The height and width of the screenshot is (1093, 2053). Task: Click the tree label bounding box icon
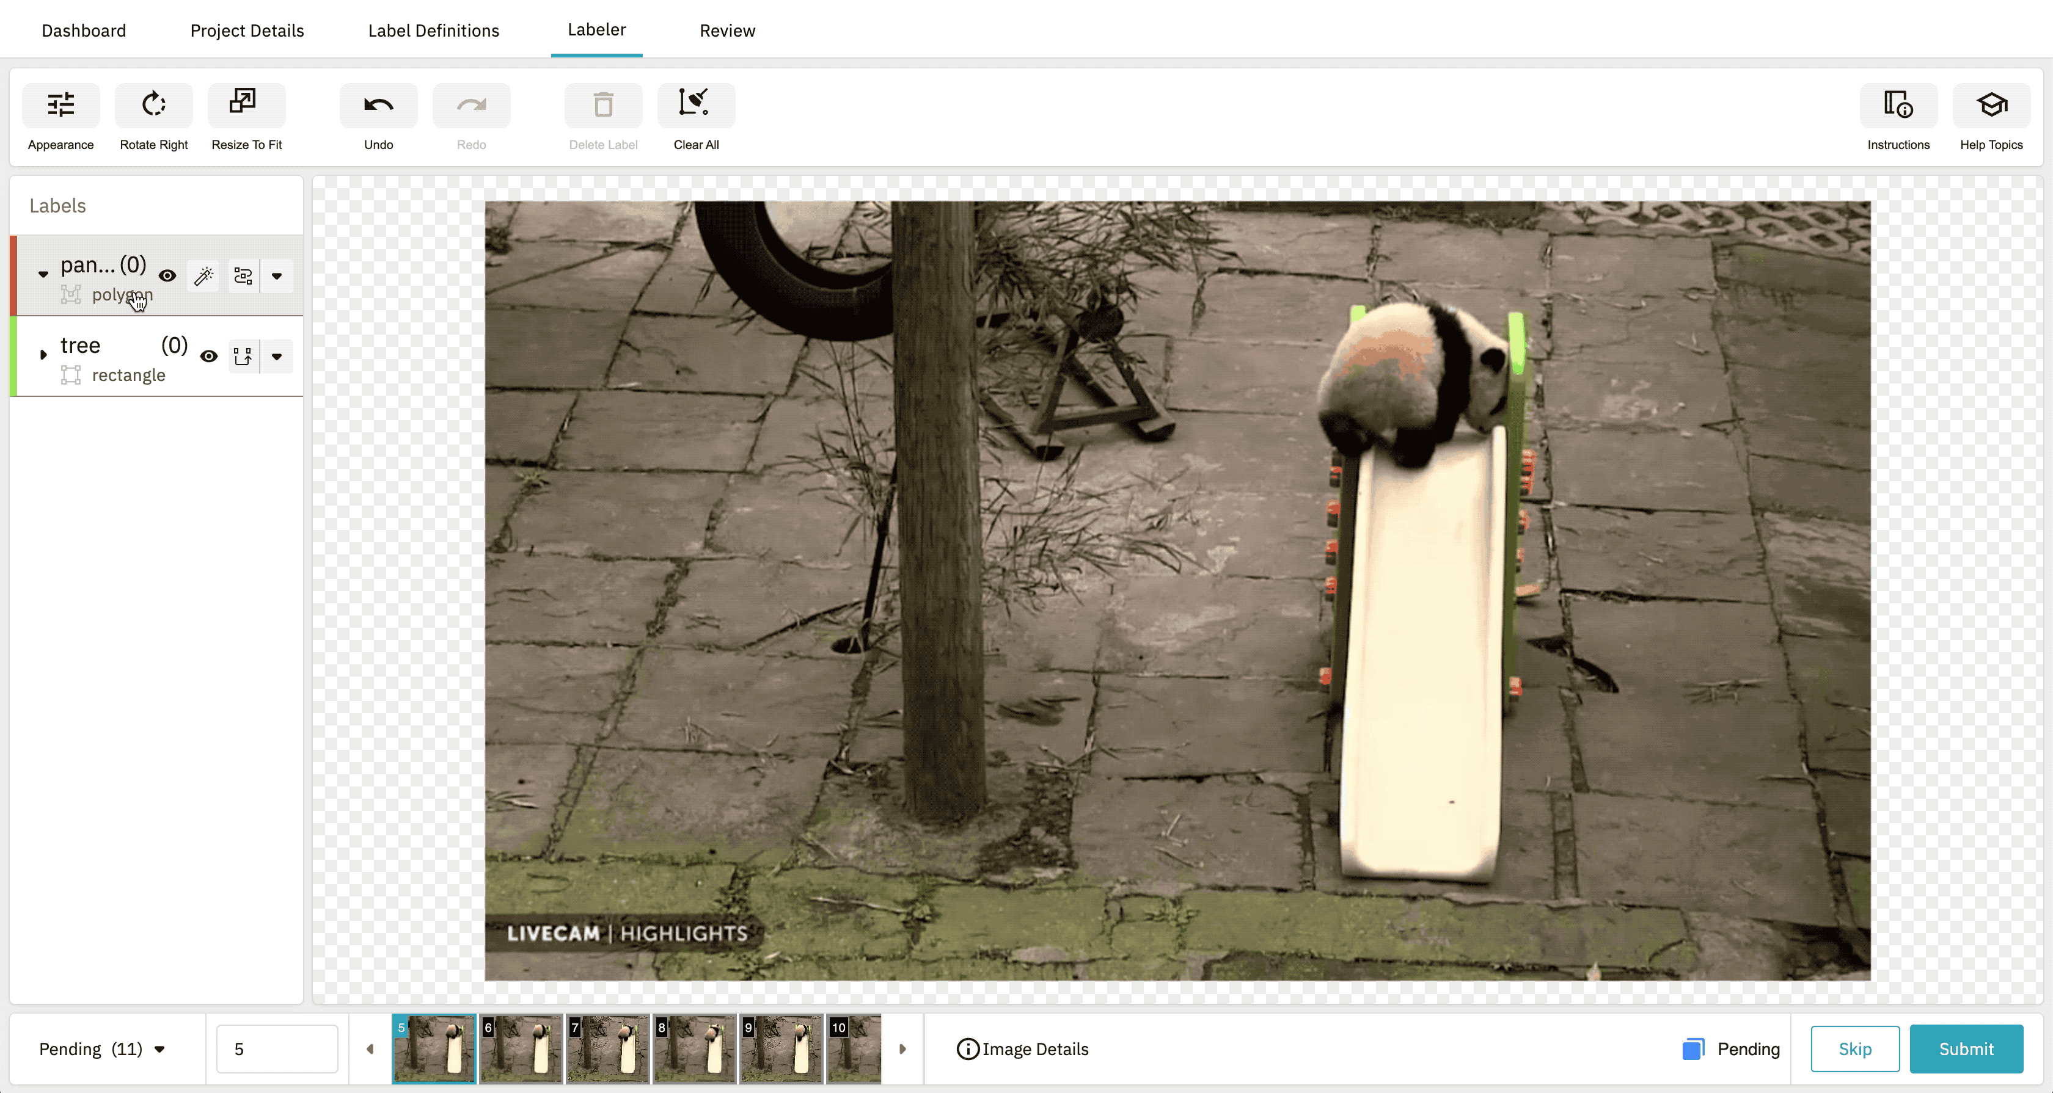(x=243, y=356)
